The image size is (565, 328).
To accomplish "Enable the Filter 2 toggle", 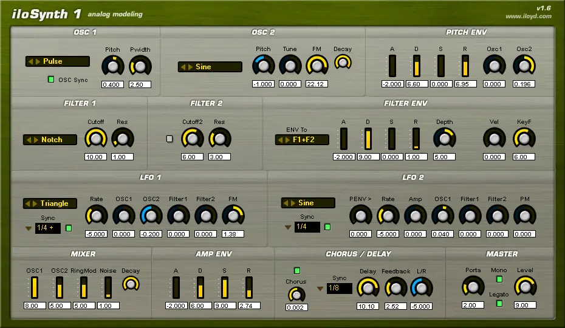I will coord(169,138).
